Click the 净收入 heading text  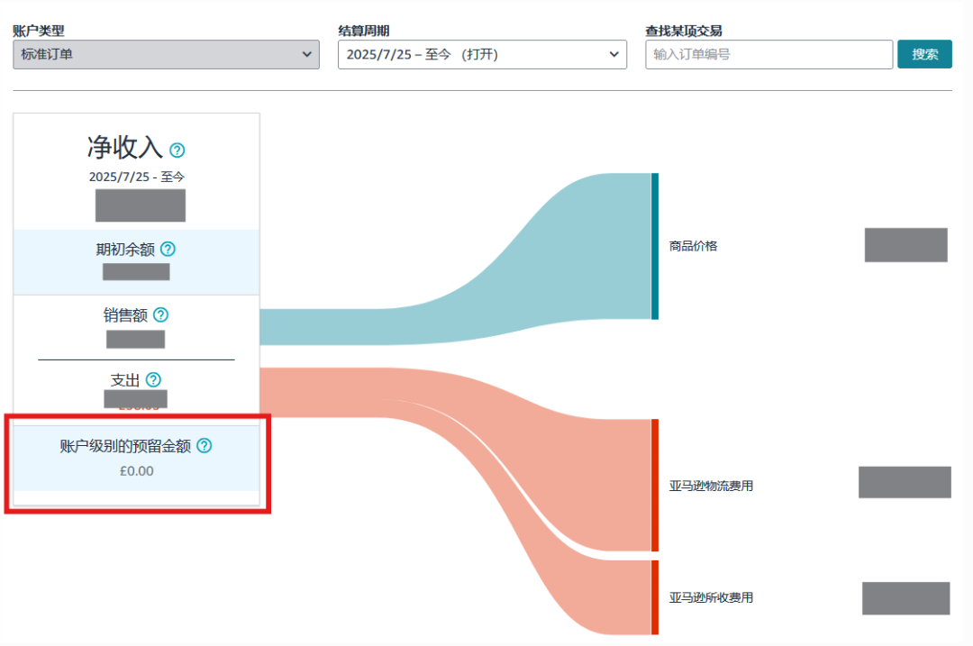(124, 148)
